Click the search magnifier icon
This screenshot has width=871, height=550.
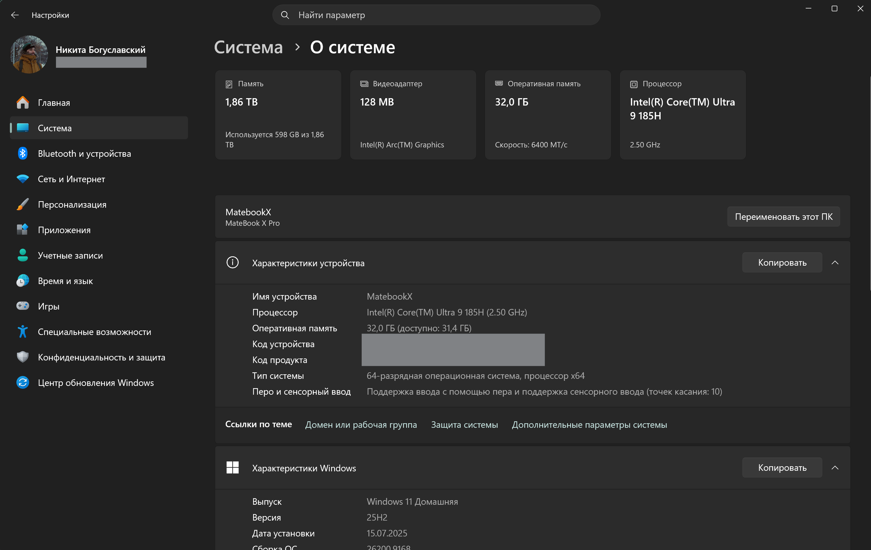285,15
